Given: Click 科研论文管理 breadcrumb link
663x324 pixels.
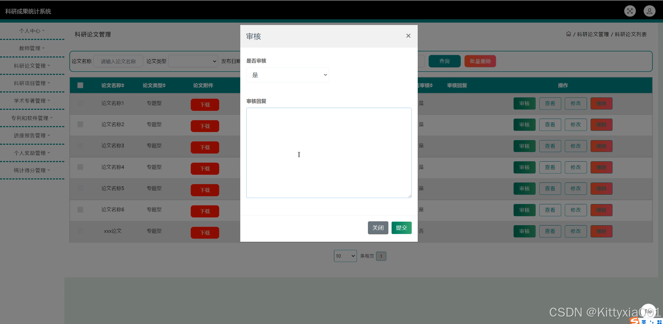Looking at the screenshot, I should [593, 34].
